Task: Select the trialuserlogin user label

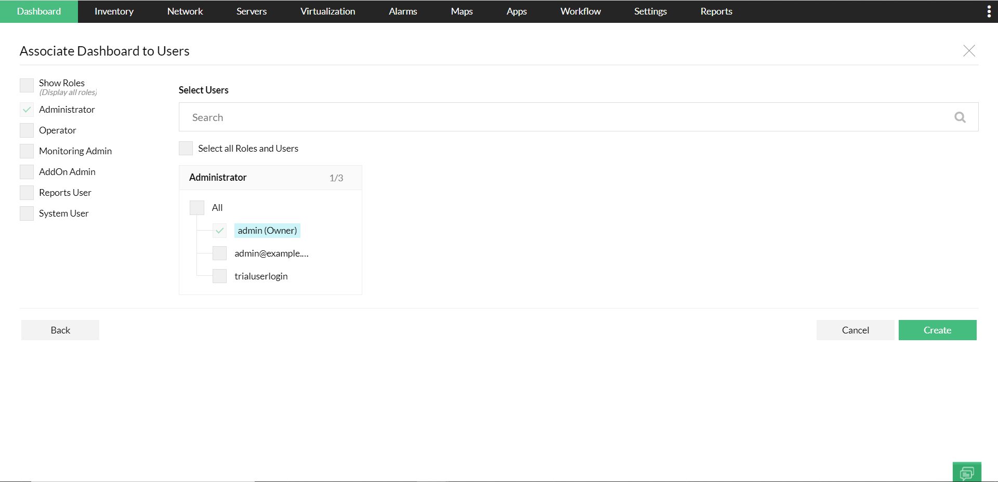Action: coord(261,276)
